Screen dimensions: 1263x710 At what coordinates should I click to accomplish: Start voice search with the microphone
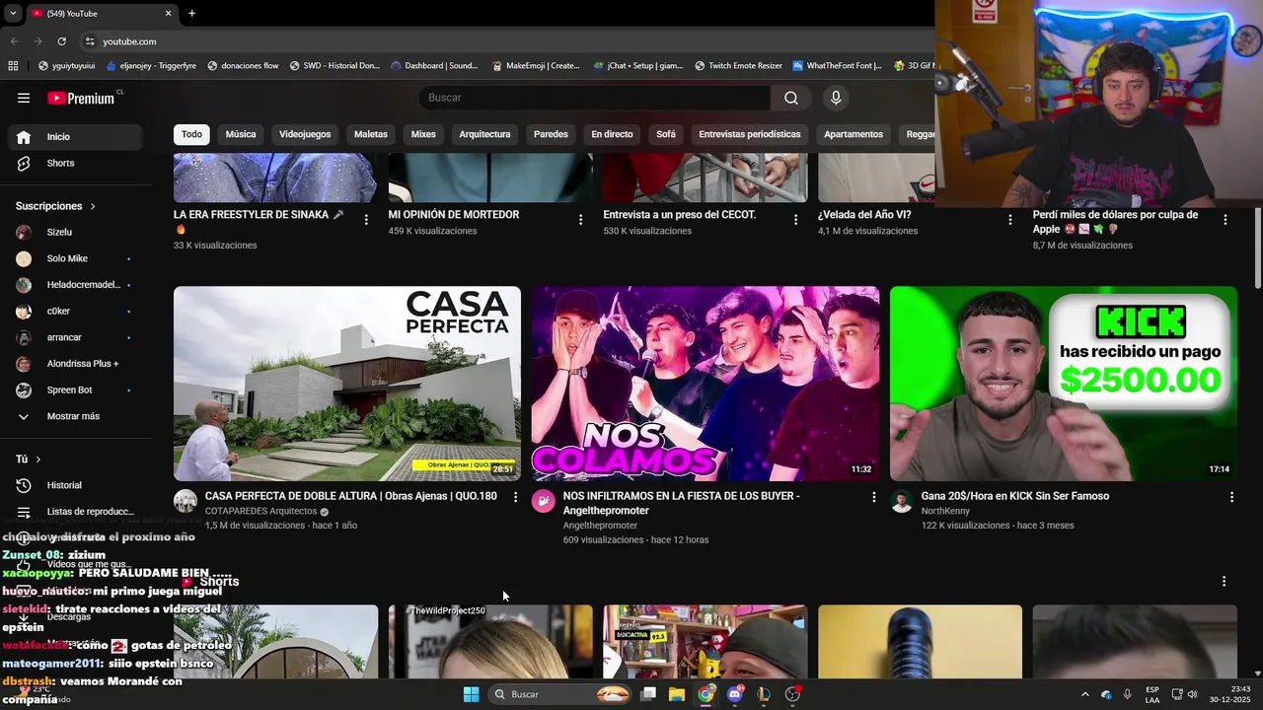click(x=836, y=98)
